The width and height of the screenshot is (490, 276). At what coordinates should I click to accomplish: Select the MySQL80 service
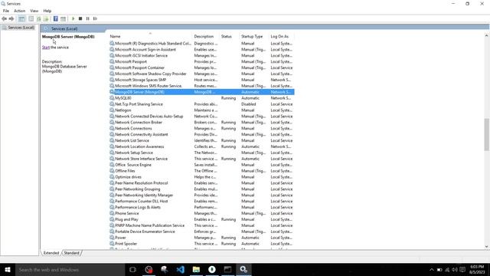coord(123,98)
